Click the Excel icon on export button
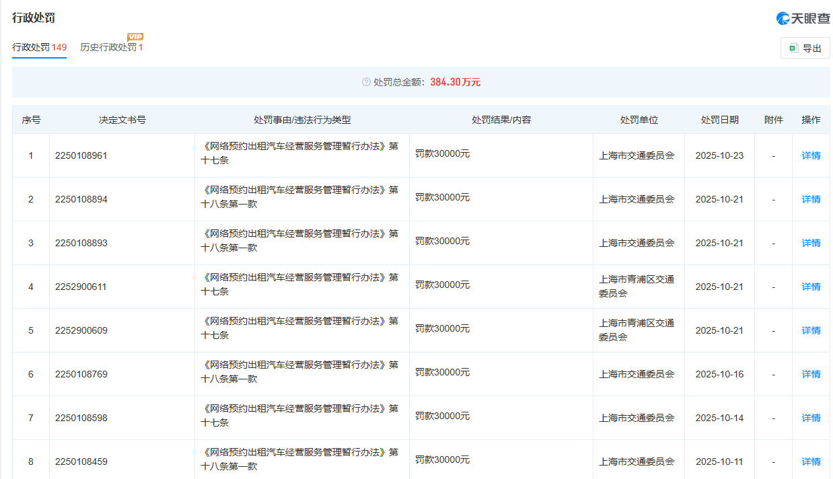 tap(793, 48)
